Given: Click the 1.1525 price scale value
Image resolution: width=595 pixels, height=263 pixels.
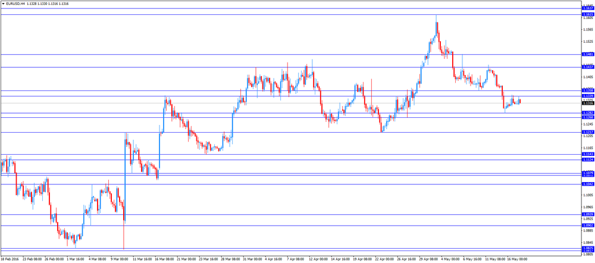Looking at the screenshot, I should coord(587,42).
